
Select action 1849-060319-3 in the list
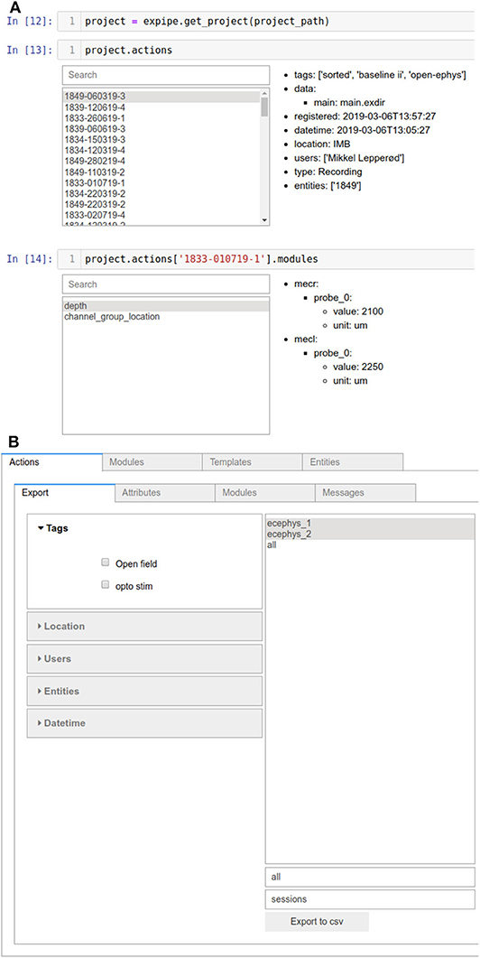[x=162, y=97]
